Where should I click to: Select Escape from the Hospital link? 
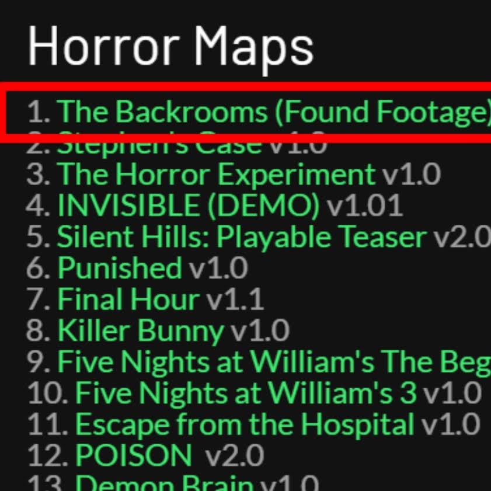click(x=245, y=425)
